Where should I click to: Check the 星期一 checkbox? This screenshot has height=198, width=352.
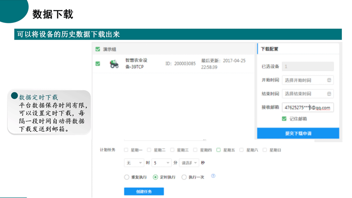click(x=125, y=150)
